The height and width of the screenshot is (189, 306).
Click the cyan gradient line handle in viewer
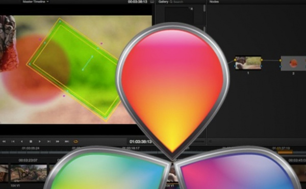(87, 63)
